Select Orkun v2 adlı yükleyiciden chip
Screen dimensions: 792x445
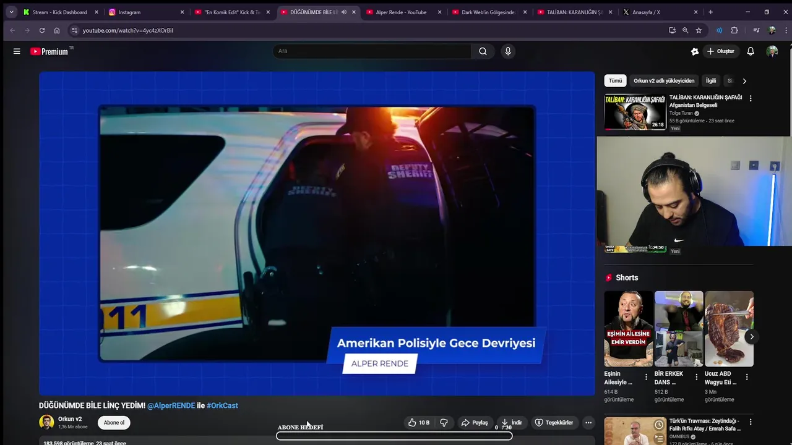tap(664, 80)
